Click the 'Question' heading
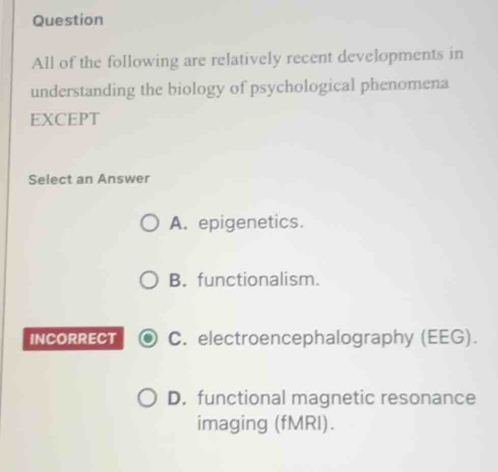The height and width of the screenshot is (472, 498). click(67, 20)
